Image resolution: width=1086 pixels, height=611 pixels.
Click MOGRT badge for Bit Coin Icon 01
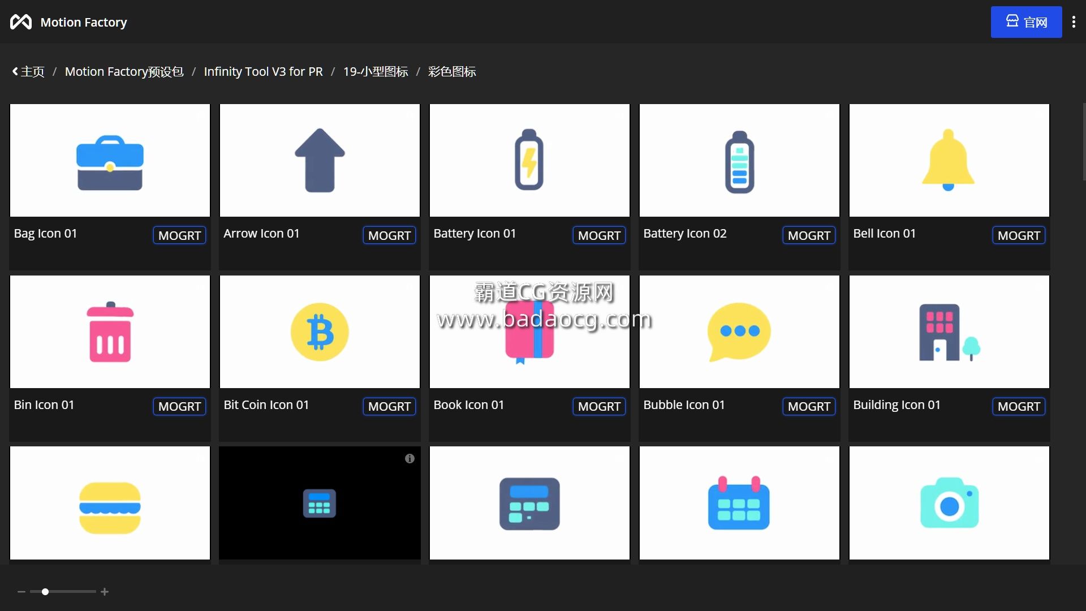(389, 406)
